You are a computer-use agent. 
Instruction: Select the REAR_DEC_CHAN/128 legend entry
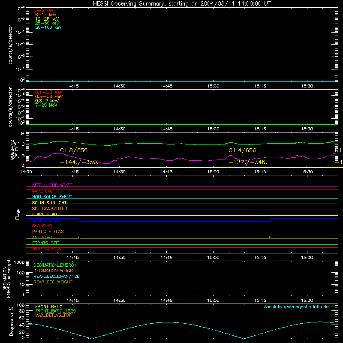pos(57,276)
